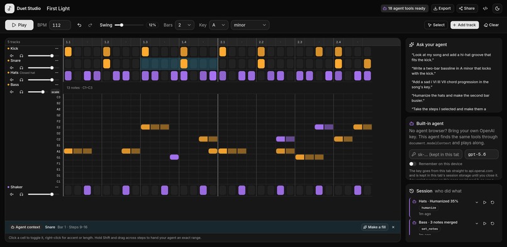Mute the Kick track

(x=12, y=56)
